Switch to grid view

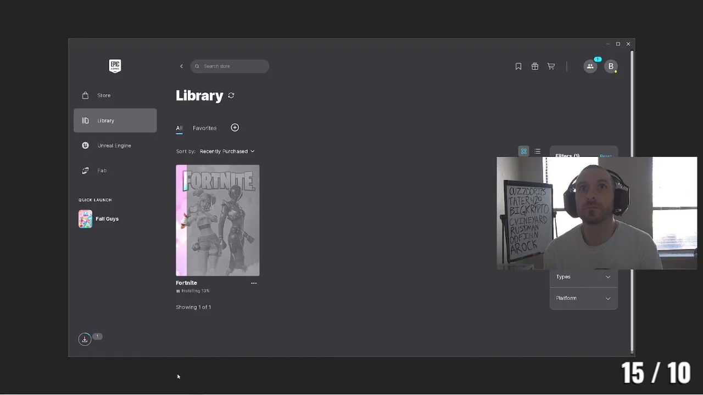(x=524, y=151)
